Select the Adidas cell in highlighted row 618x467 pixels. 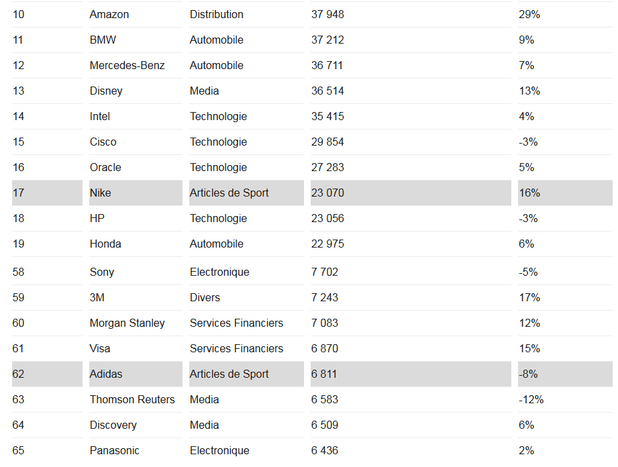point(106,374)
